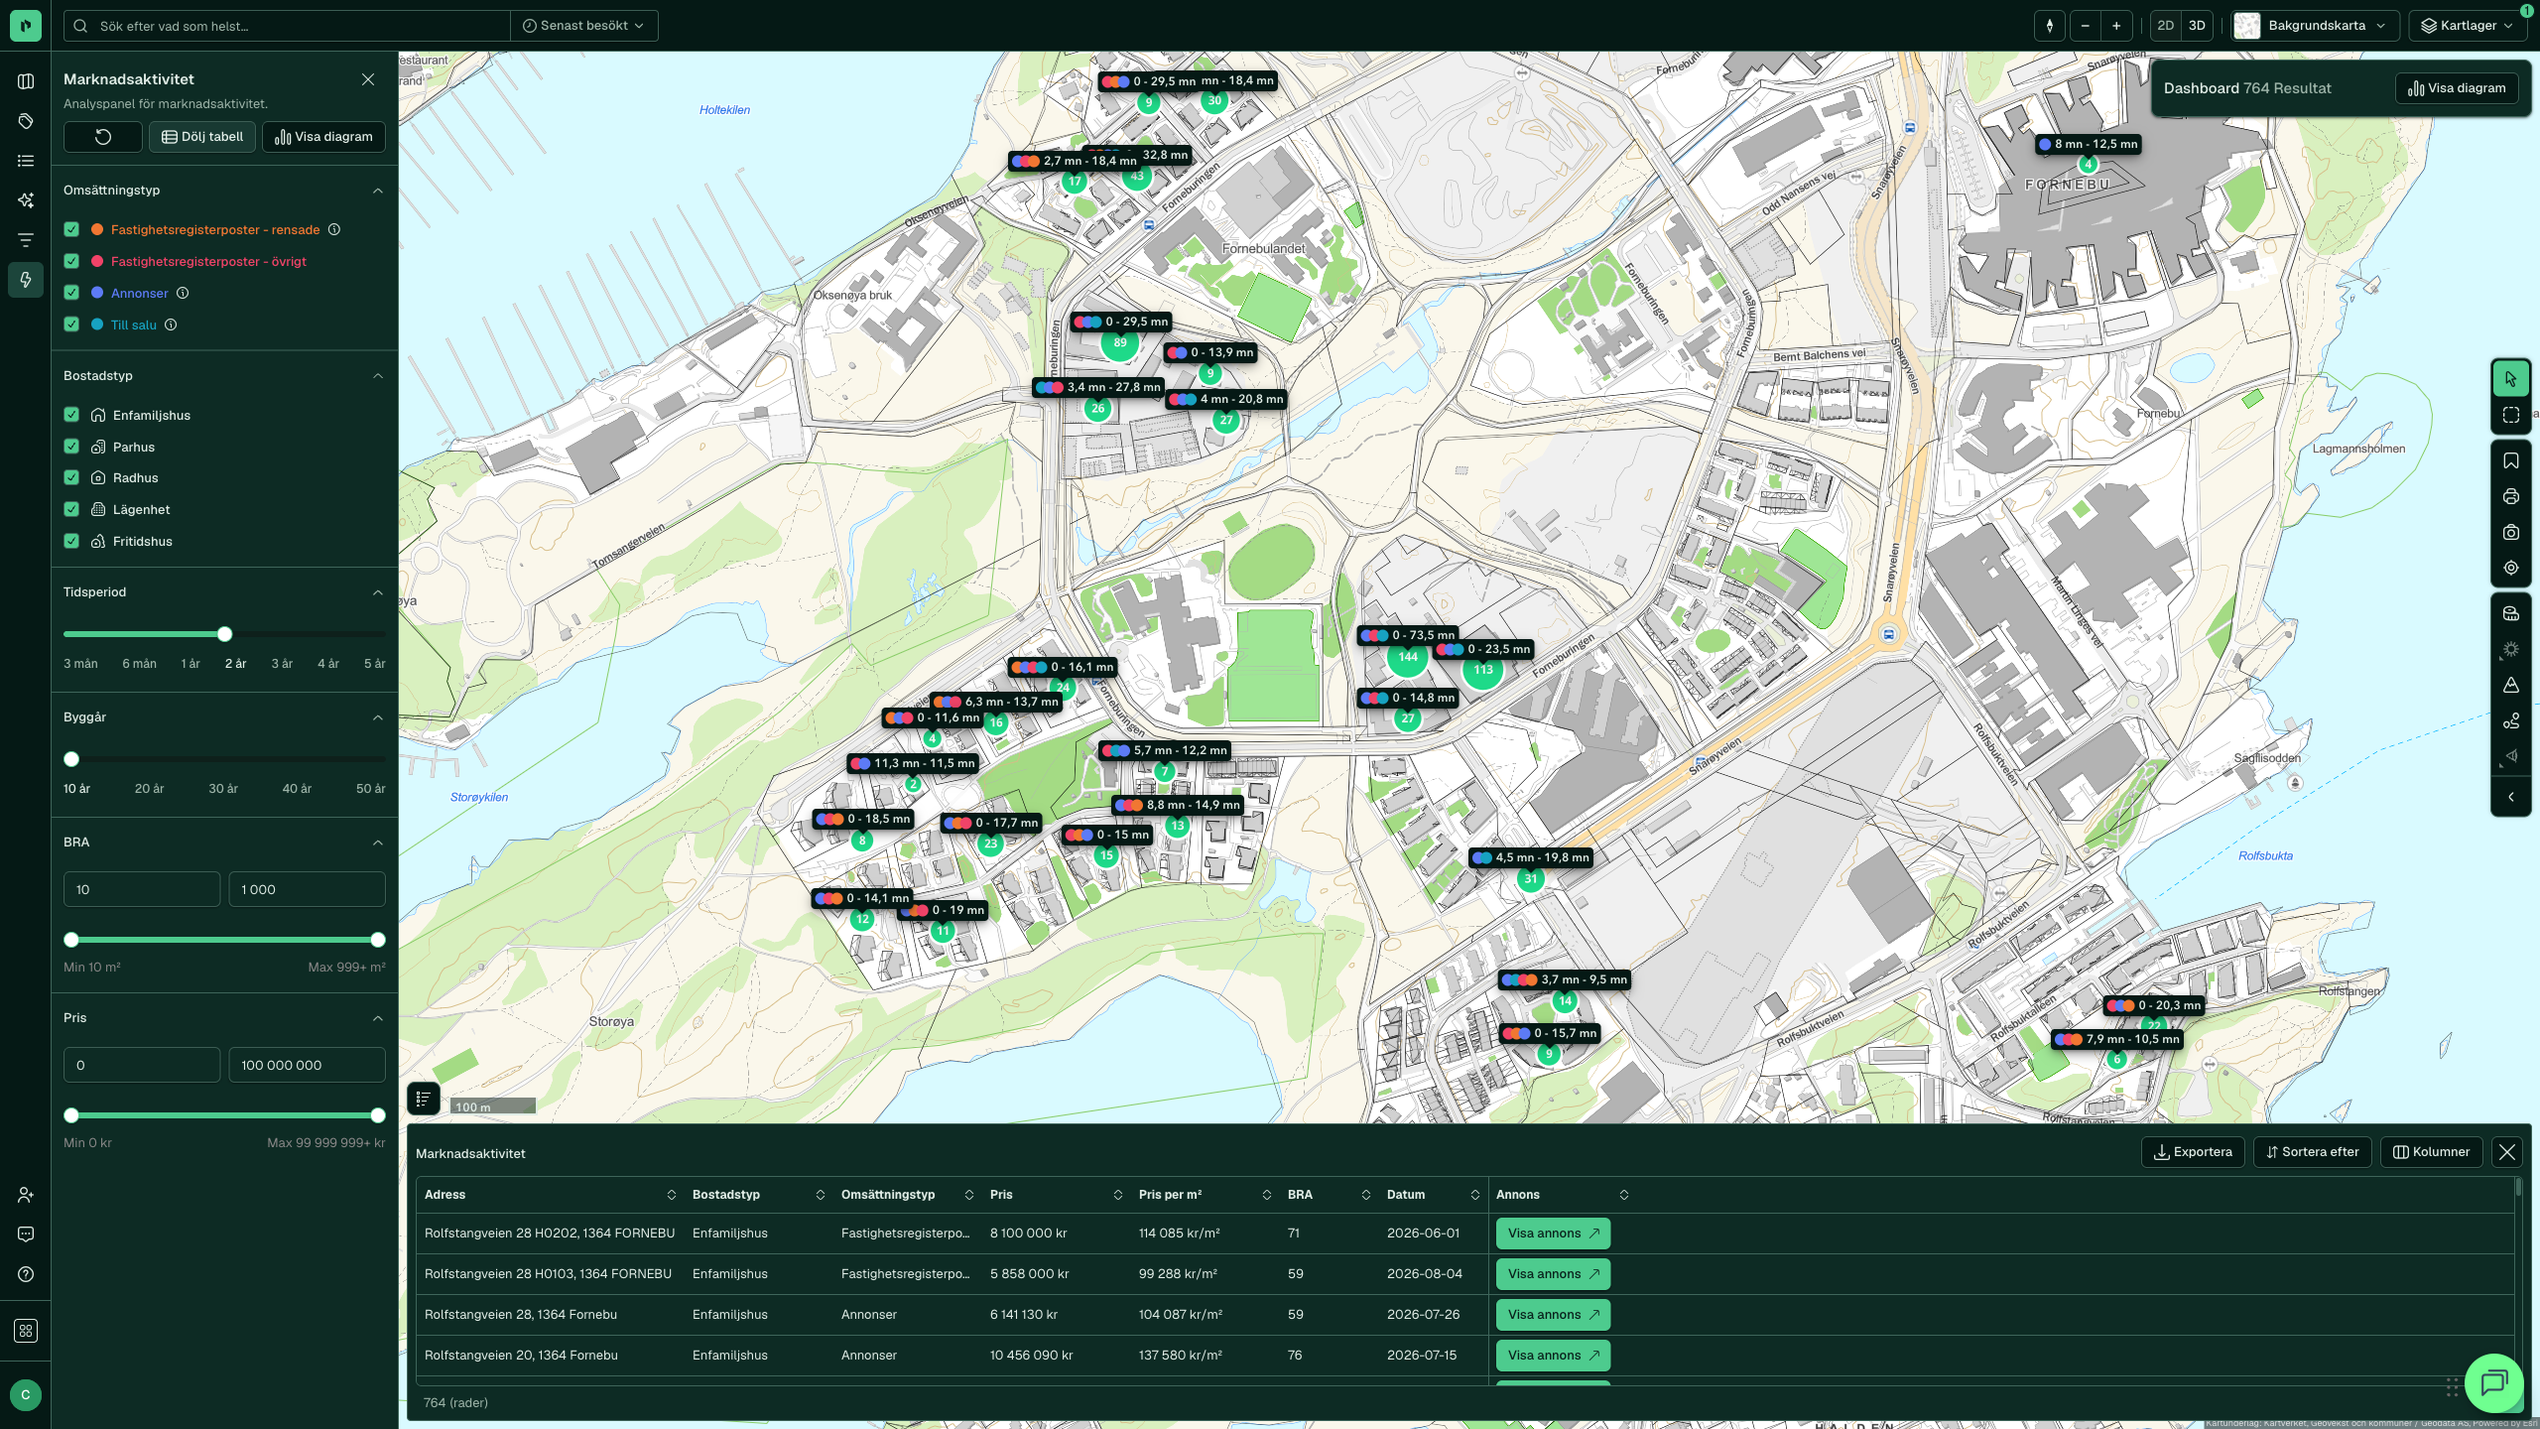Viewport: 2540px width, 1429px height.
Task: Open the chat bubble widget
Action: coord(2493,1382)
